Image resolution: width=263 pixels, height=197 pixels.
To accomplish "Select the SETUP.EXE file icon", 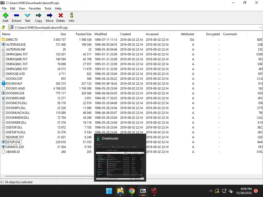I will (4, 142).
